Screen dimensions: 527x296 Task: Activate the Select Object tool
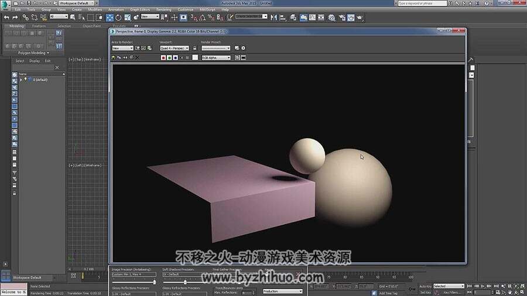(x=73, y=18)
